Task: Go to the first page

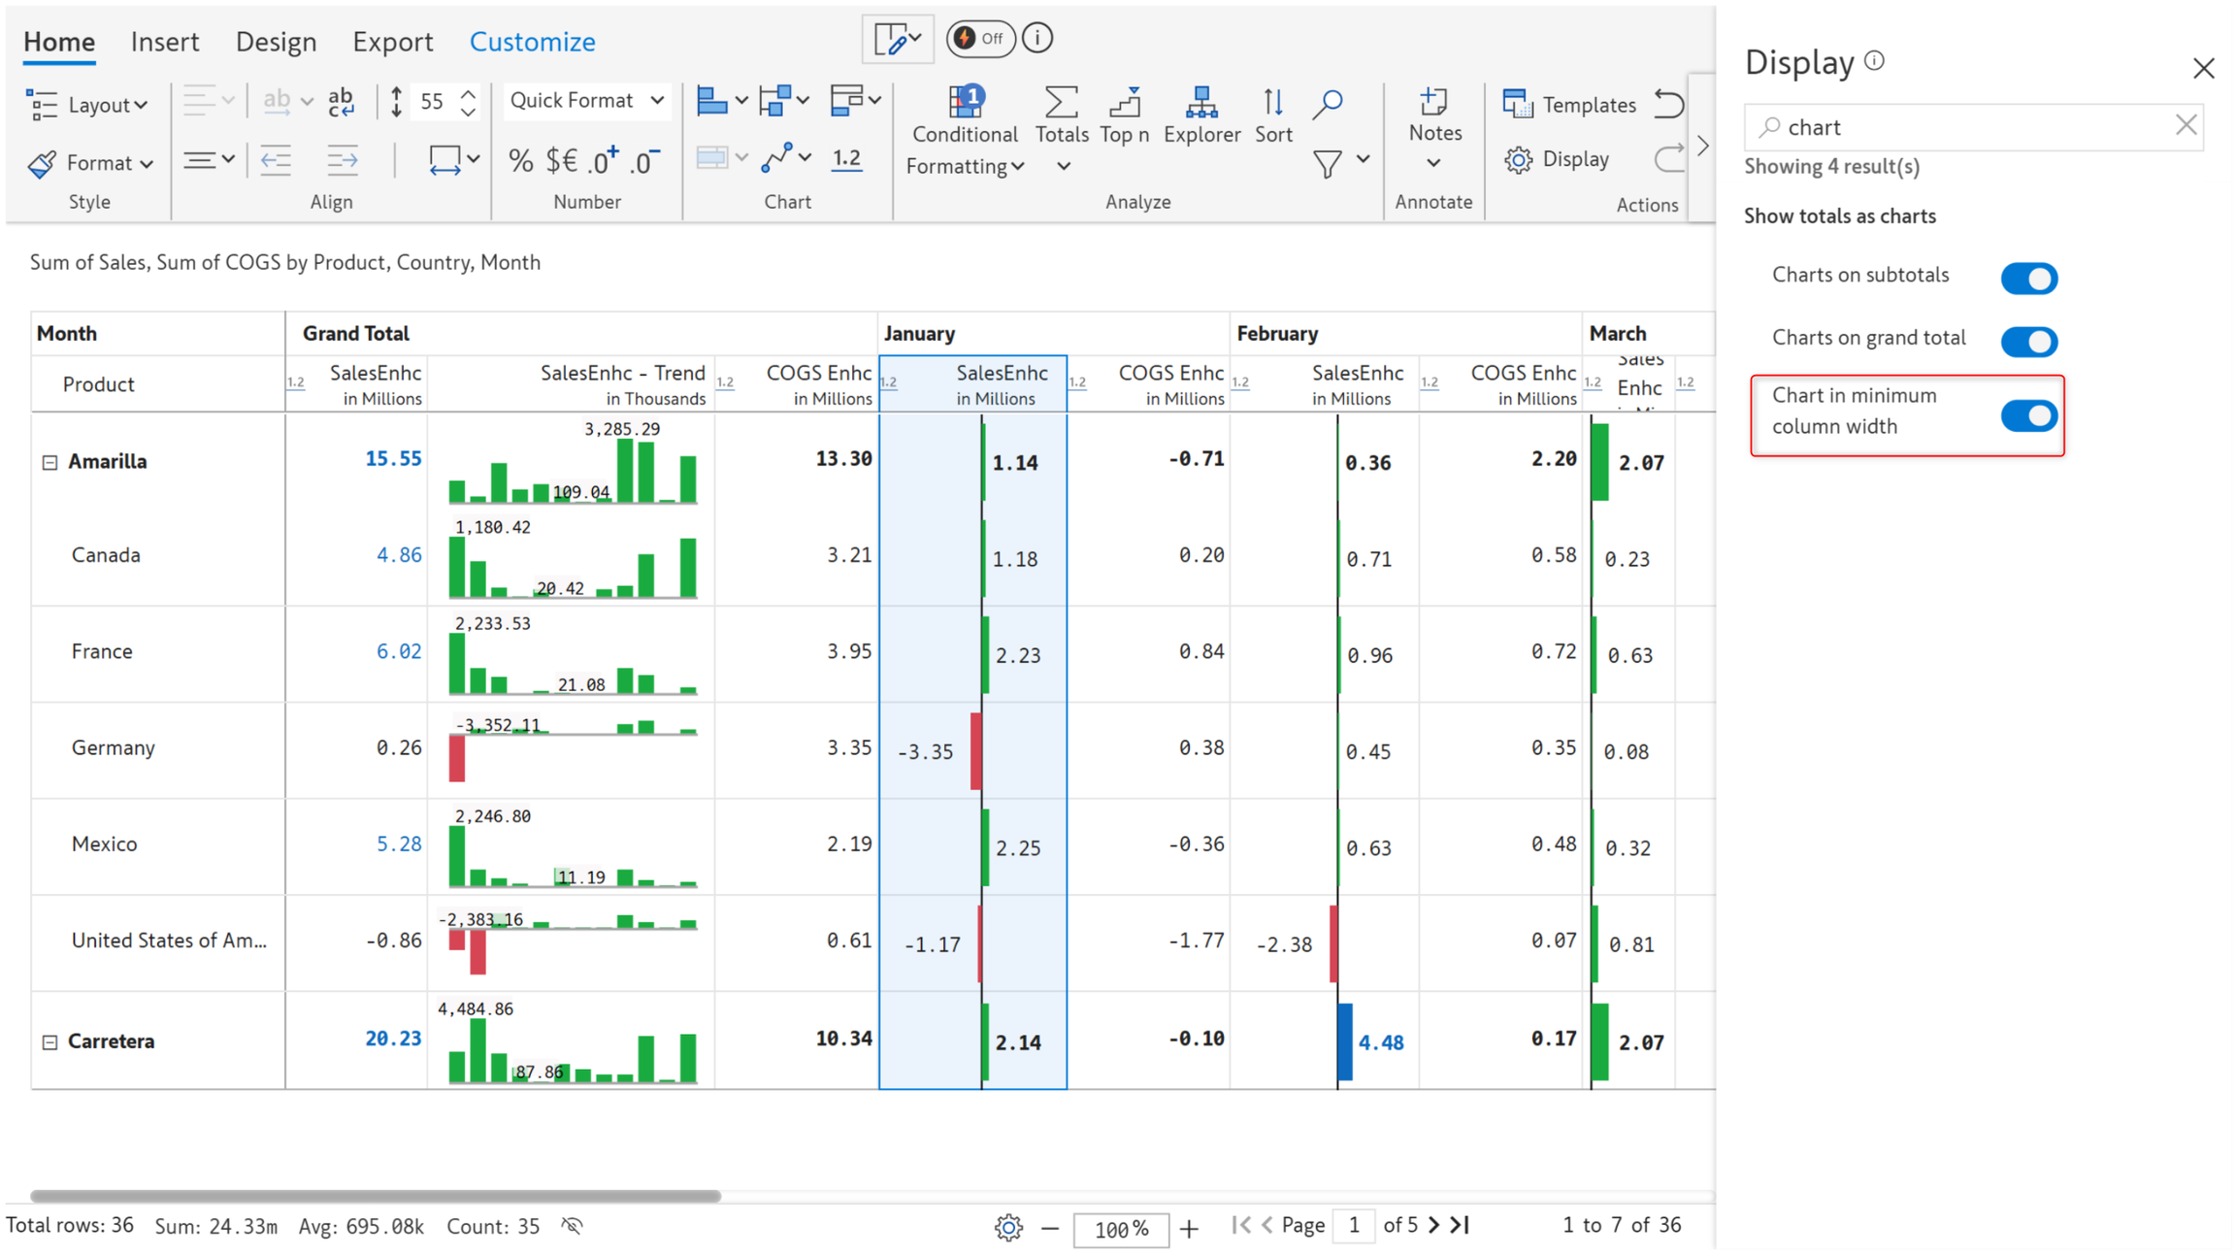Action: 1241,1225
